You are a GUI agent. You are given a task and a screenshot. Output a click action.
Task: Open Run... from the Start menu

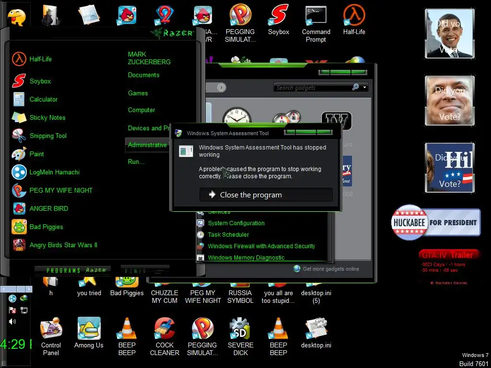pyautogui.click(x=136, y=162)
